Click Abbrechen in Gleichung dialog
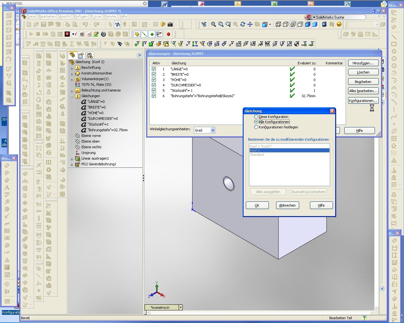The height and width of the screenshot is (323, 404). pos(287,205)
